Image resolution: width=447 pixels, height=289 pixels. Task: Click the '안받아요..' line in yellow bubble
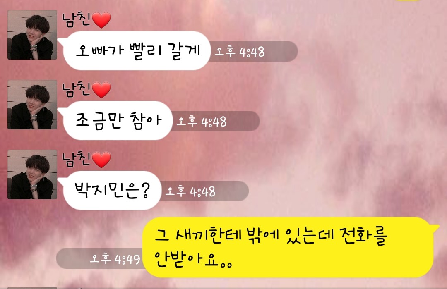coord(193,259)
